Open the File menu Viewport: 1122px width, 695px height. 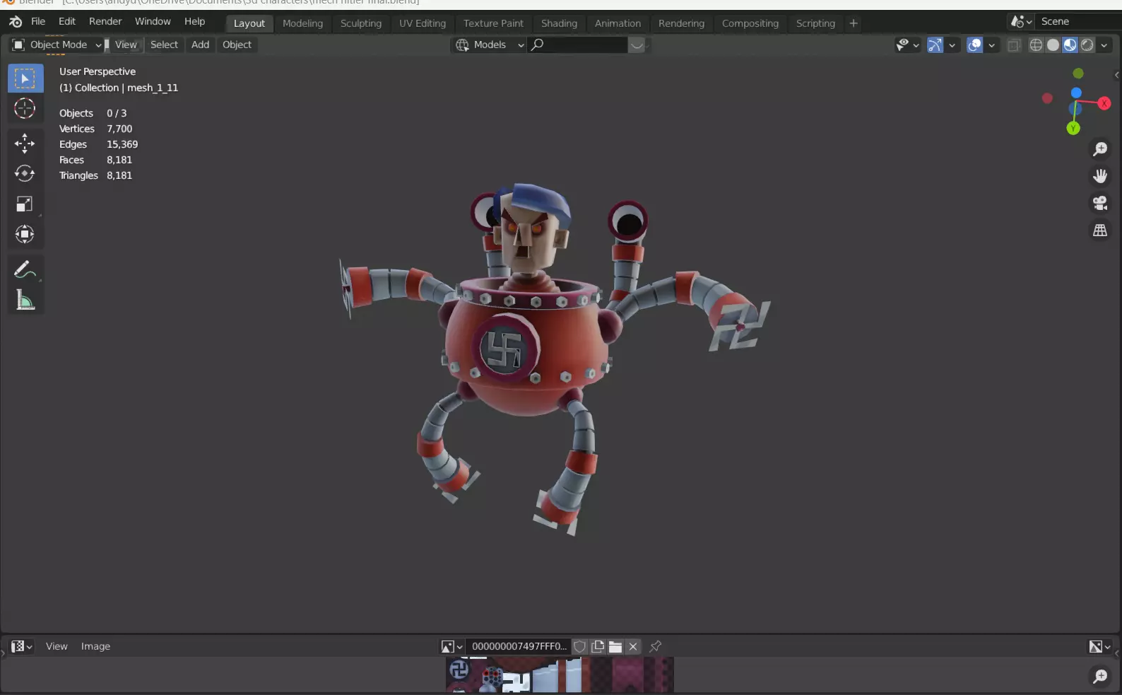[x=38, y=21]
